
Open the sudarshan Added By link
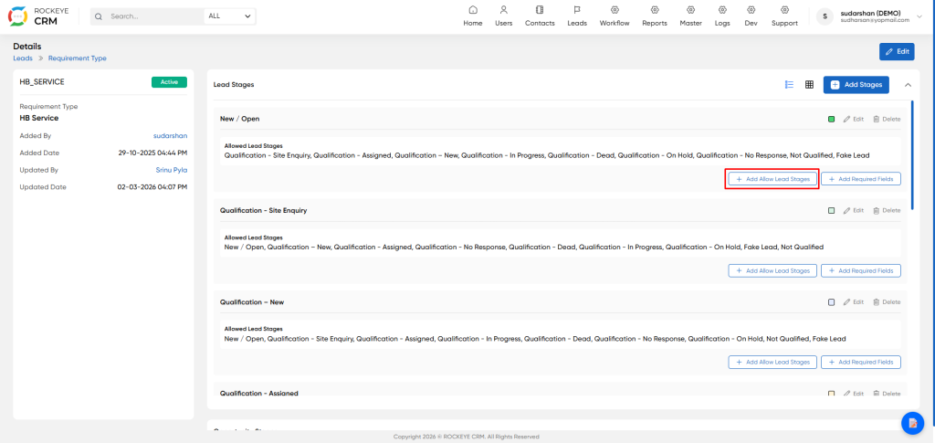pos(170,136)
